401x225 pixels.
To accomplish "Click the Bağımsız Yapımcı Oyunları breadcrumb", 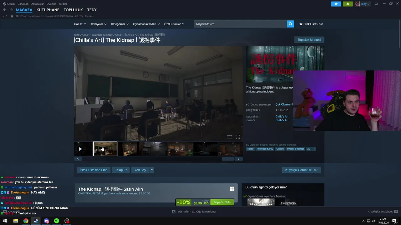I will [x=107, y=35].
